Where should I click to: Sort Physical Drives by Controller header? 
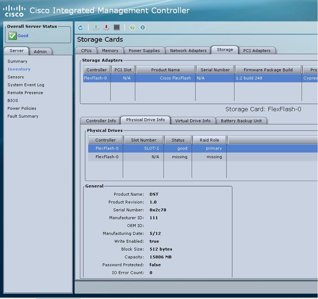click(105, 140)
